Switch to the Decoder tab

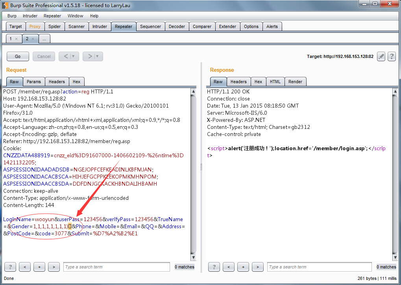pyautogui.click(x=177, y=26)
